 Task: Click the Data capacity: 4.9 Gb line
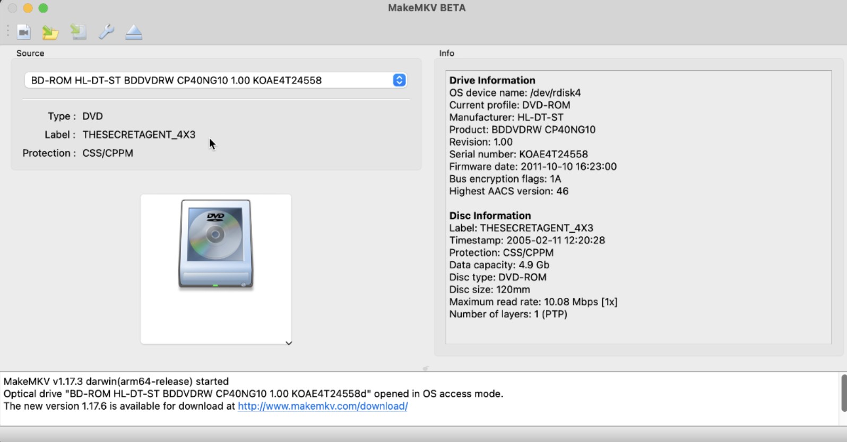tap(499, 265)
